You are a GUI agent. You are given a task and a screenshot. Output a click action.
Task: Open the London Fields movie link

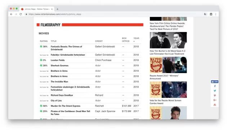point(58,60)
